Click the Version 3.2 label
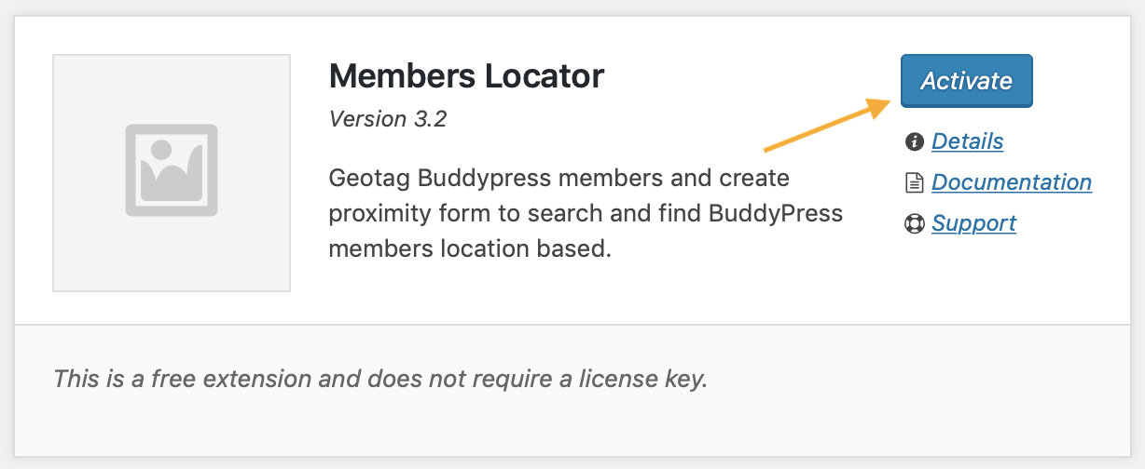 click(388, 120)
